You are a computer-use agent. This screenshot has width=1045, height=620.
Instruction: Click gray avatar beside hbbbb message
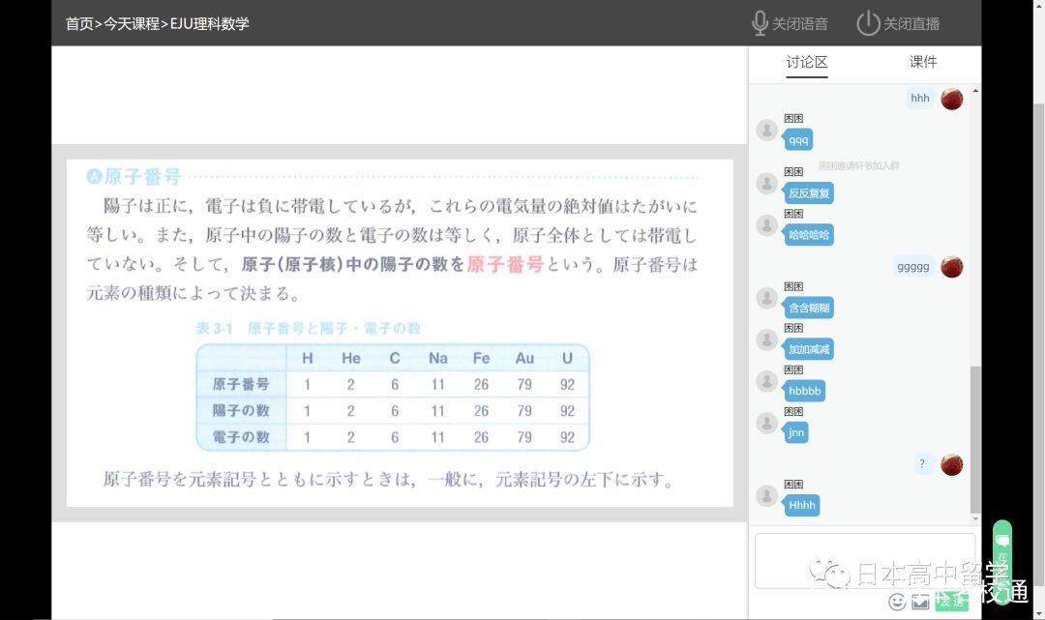click(767, 381)
